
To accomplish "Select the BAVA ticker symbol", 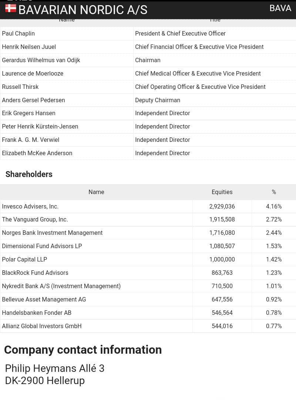I will click(x=280, y=8).
